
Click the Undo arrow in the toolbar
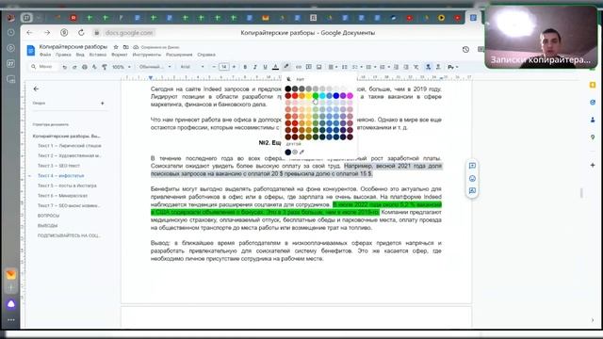tap(65, 67)
